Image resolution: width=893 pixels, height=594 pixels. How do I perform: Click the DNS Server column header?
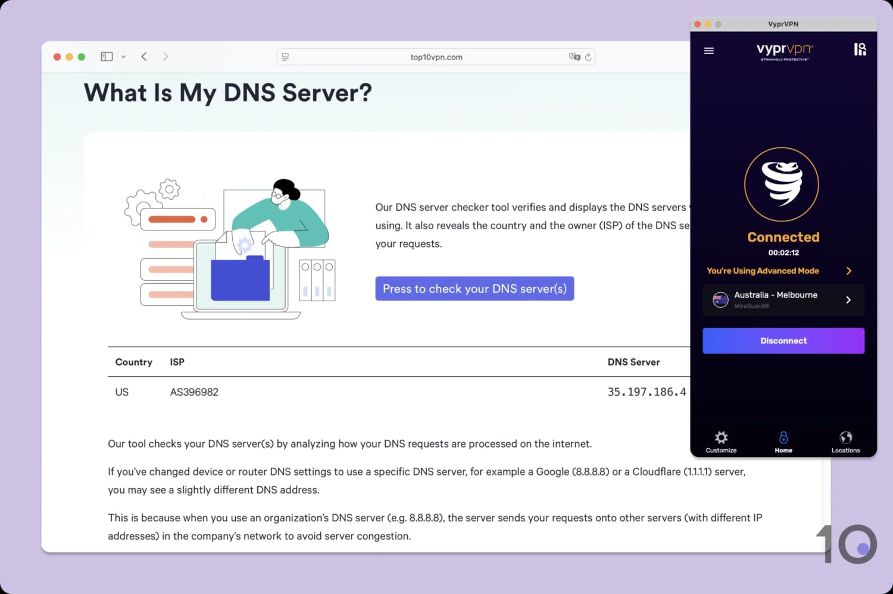[633, 362]
